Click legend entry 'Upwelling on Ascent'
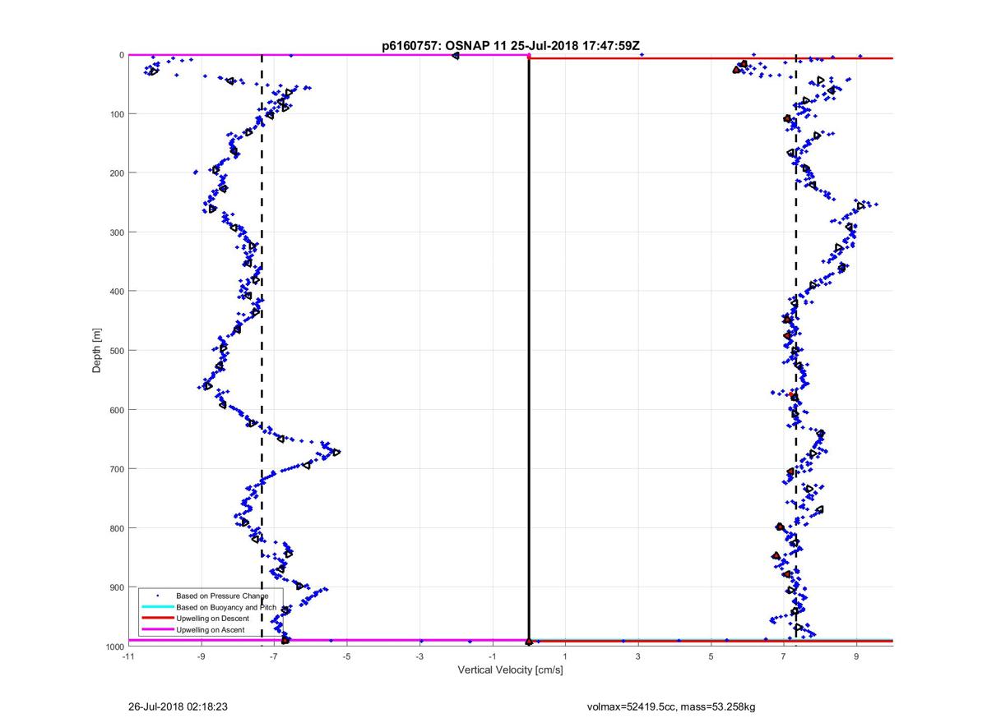 tap(211, 629)
